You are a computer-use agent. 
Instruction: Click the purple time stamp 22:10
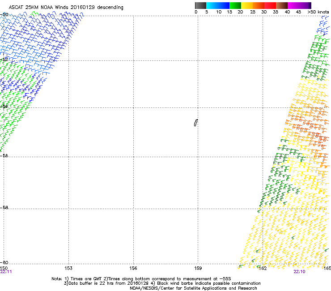[x=299, y=272]
